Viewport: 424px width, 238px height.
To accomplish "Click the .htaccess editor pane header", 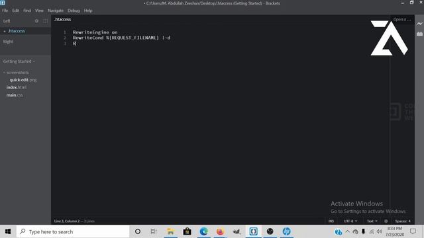I will click(62, 19).
